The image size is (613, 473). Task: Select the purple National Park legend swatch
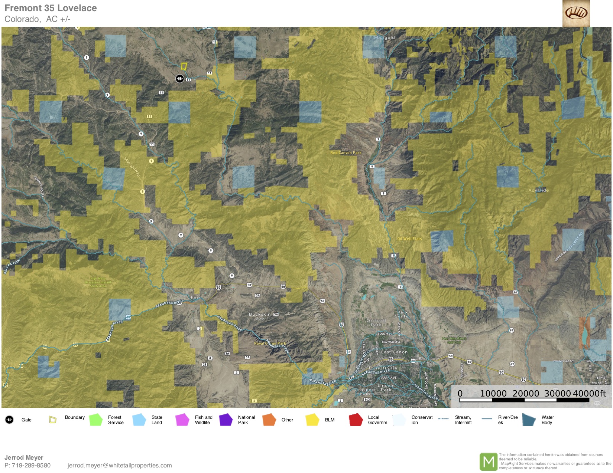(226, 420)
